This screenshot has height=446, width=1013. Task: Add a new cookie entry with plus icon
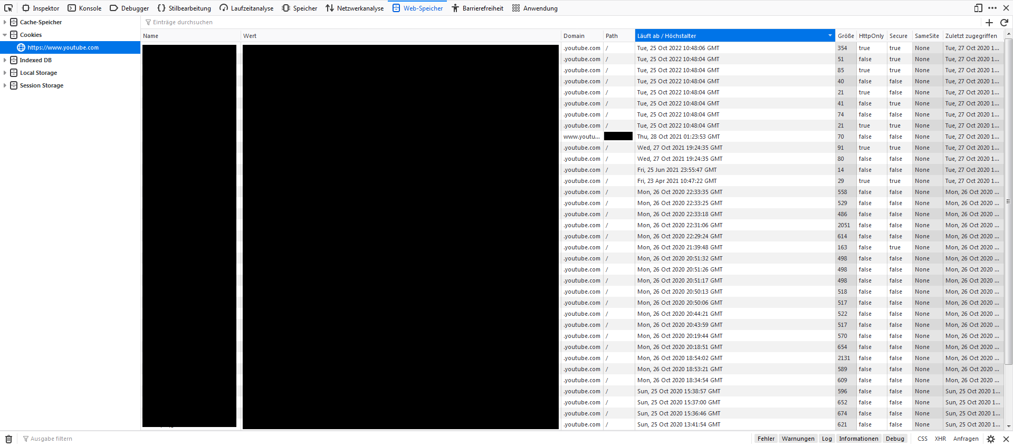(x=989, y=22)
